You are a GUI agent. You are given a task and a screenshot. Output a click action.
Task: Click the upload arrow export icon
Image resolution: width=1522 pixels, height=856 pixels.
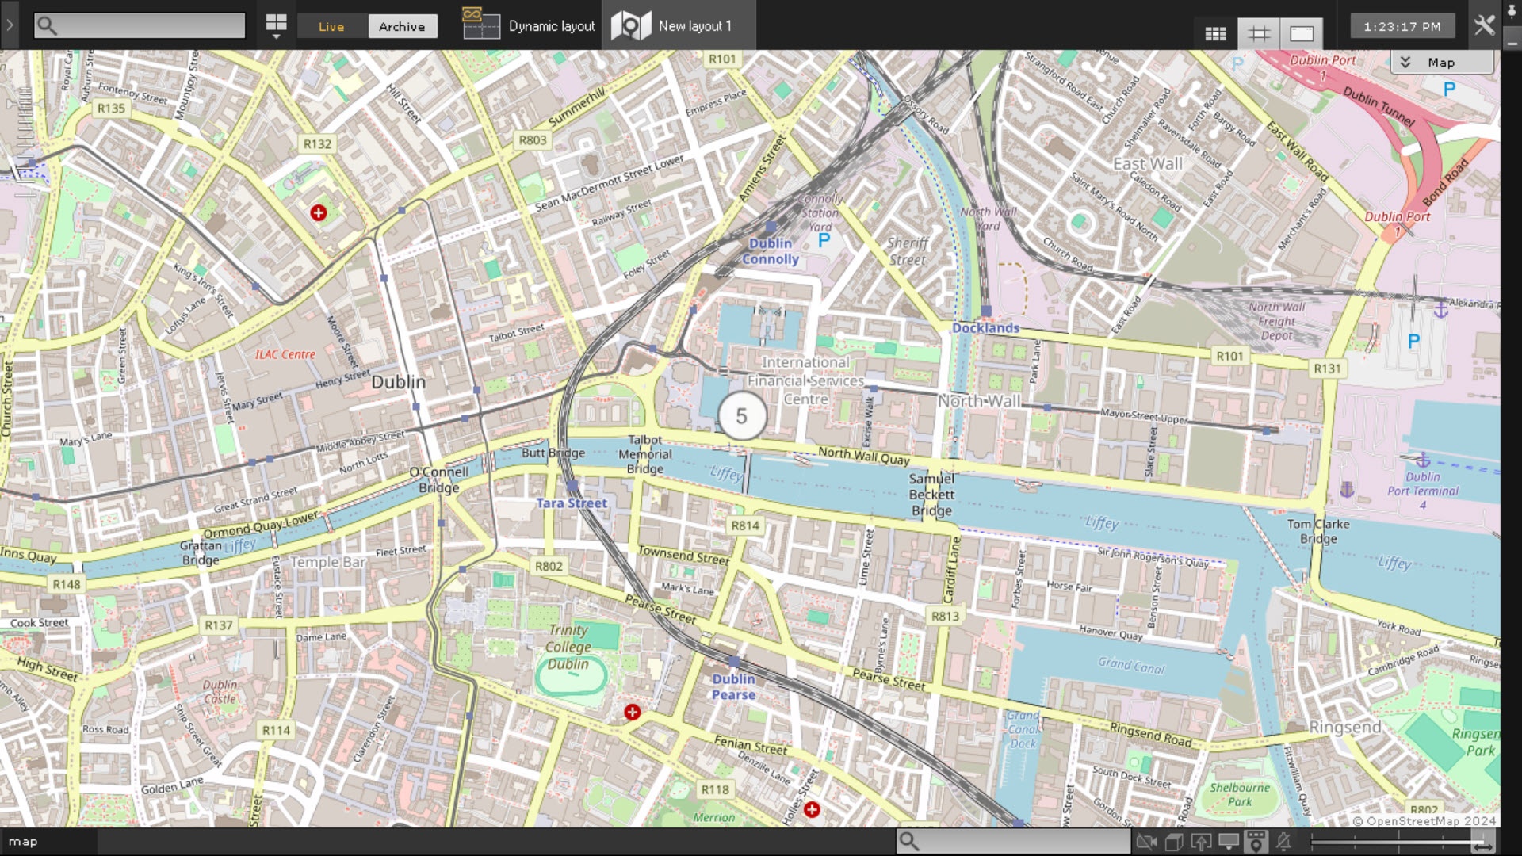click(1201, 842)
